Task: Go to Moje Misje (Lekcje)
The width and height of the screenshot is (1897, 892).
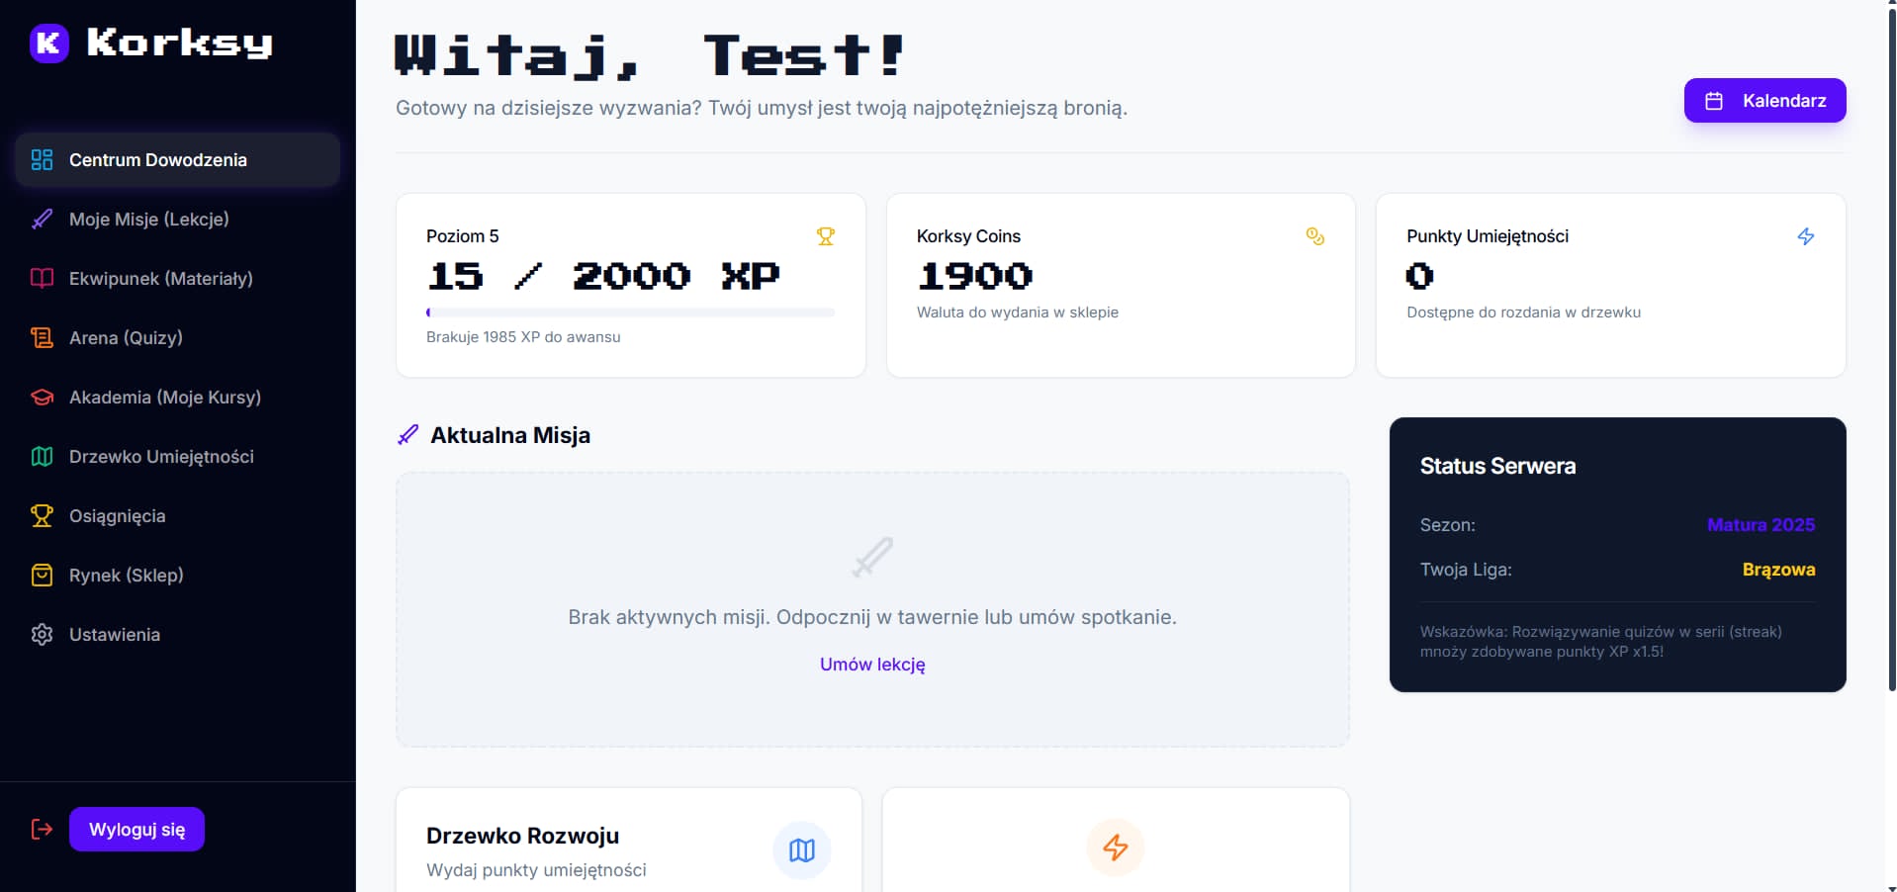Action: (x=178, y=220)
